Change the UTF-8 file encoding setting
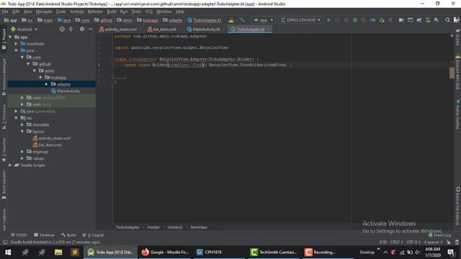The height and width of the screenshot is (259, 461). (x=413, y=242)
